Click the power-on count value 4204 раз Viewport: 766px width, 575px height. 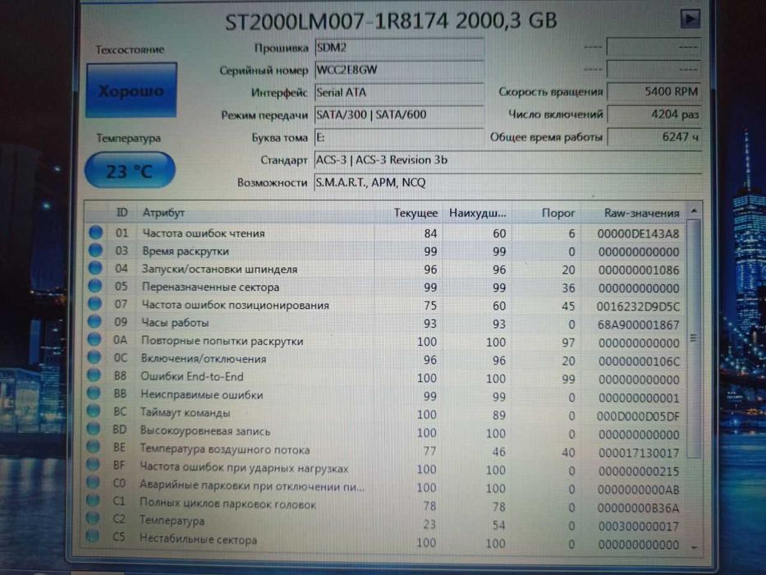click(654, 114)
